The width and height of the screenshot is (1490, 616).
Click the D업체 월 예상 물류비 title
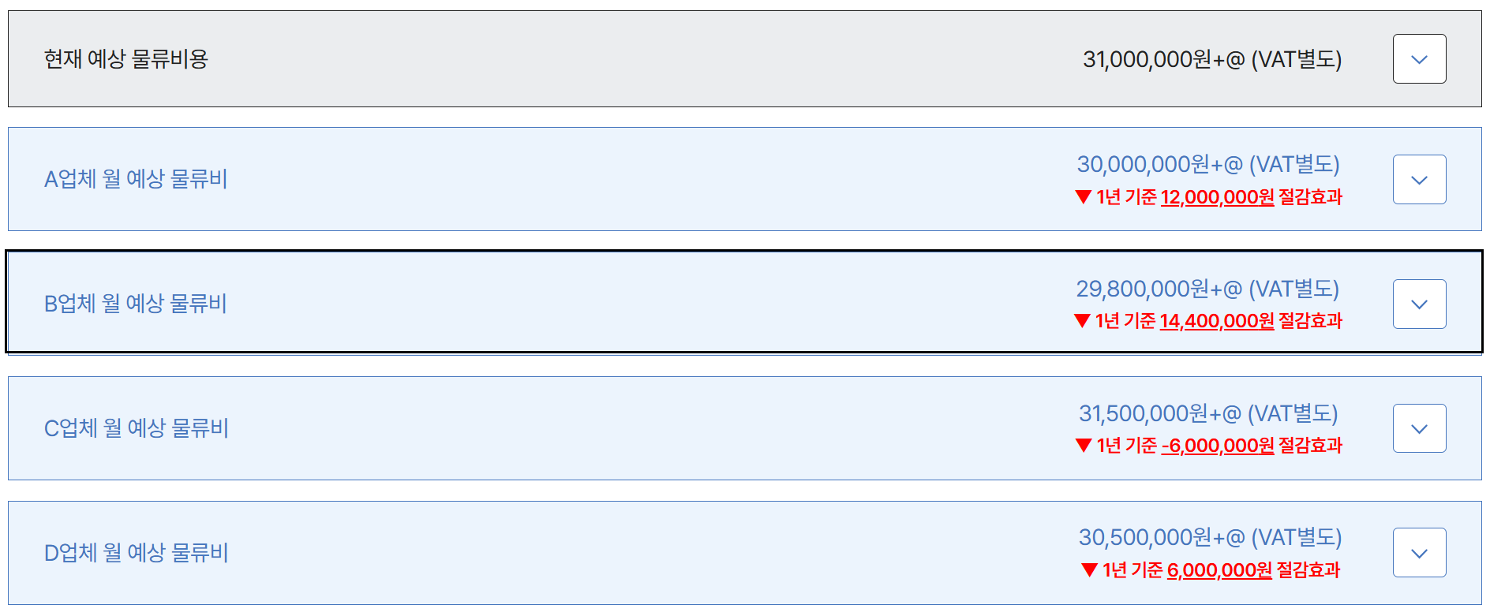[137, 553]
